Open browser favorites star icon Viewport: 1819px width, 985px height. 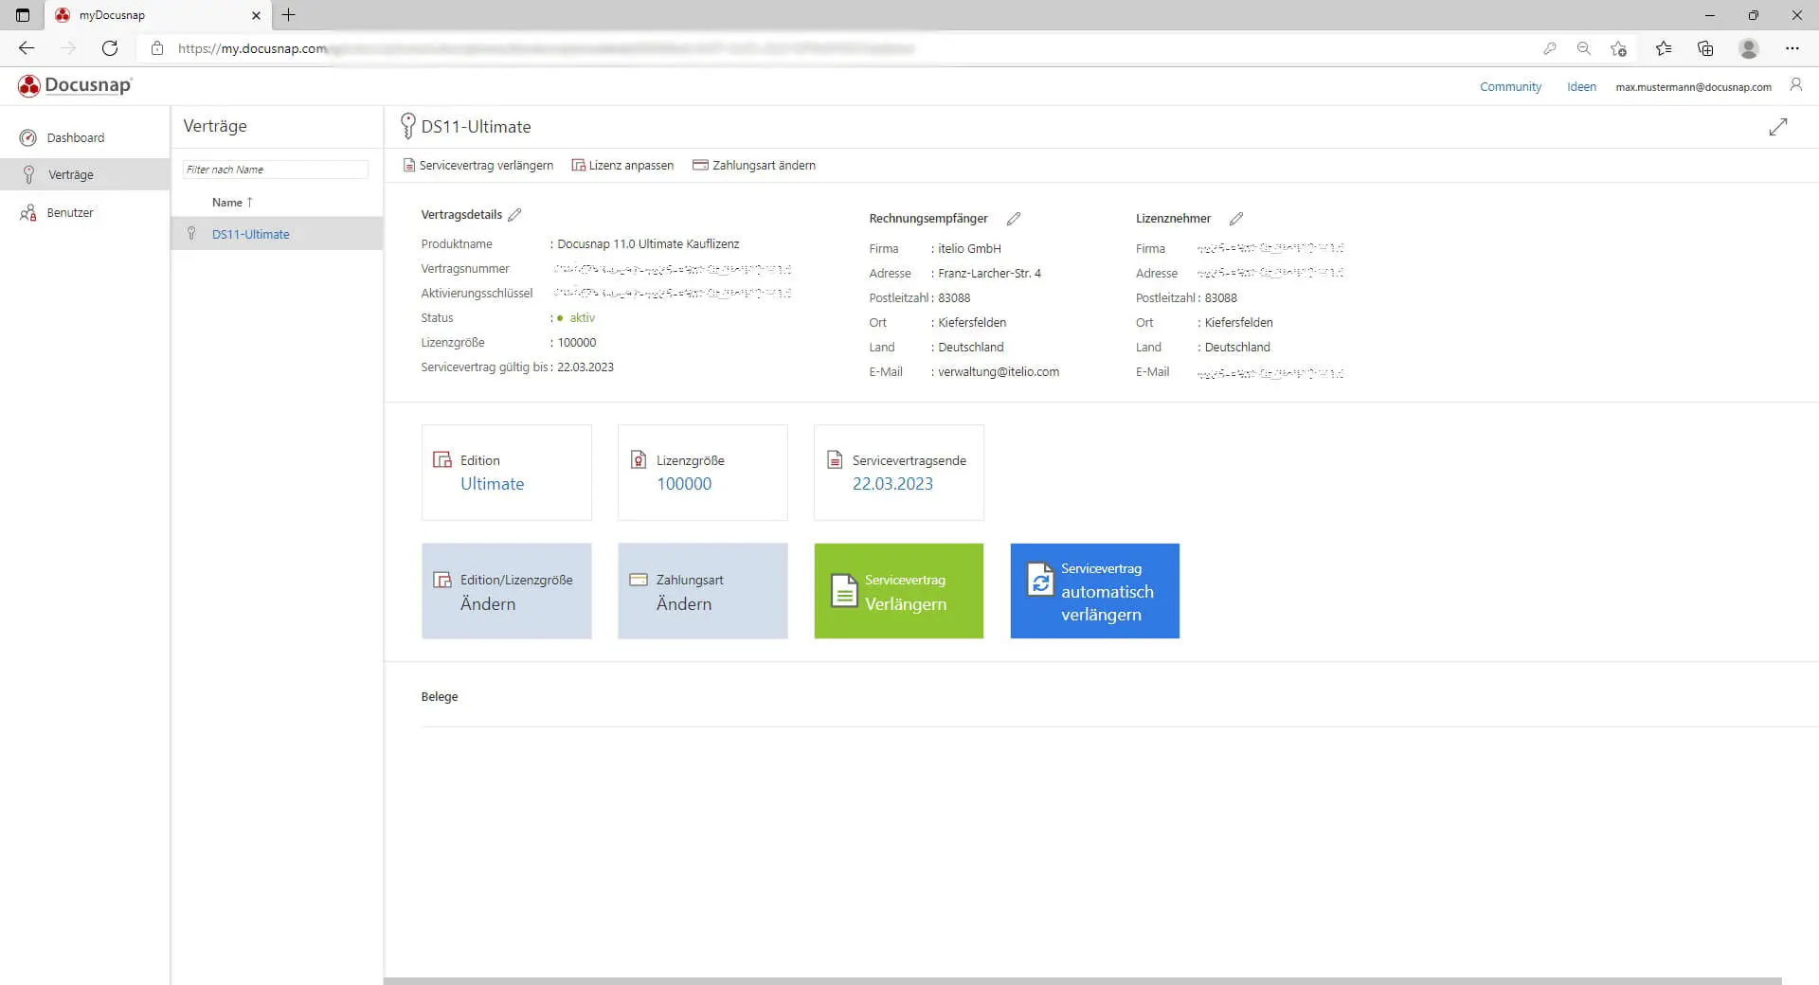[1664, 48]
